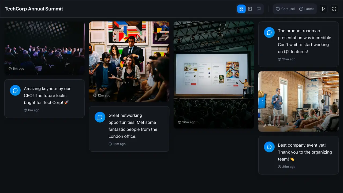
Task: Open the panel discussion photo from 12m ago
Action: coord(129,62)
